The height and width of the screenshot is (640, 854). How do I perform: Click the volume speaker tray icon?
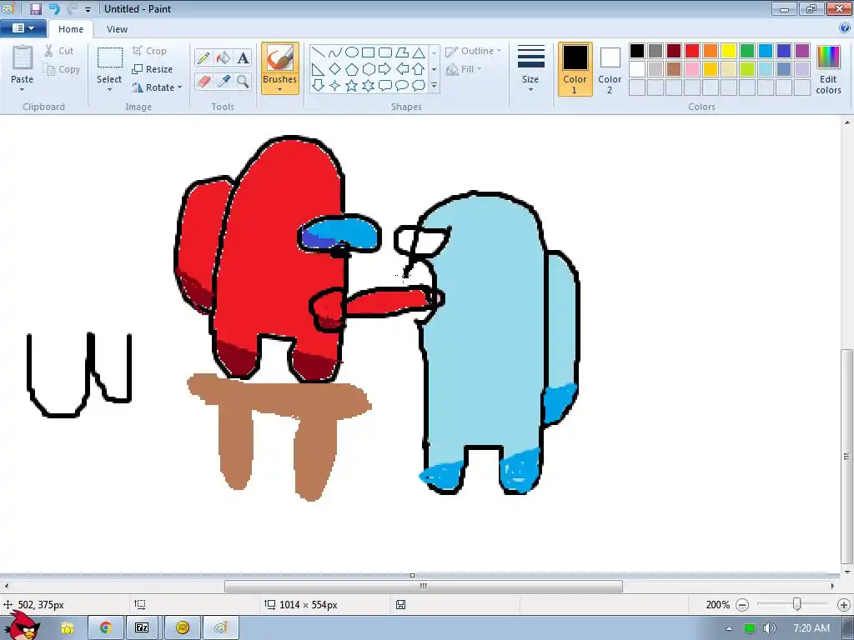(x=769, y=628)
